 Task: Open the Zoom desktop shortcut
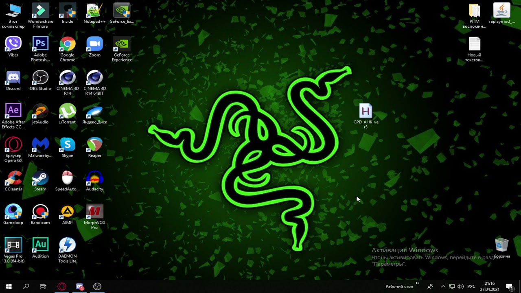(x=94, y=47)
